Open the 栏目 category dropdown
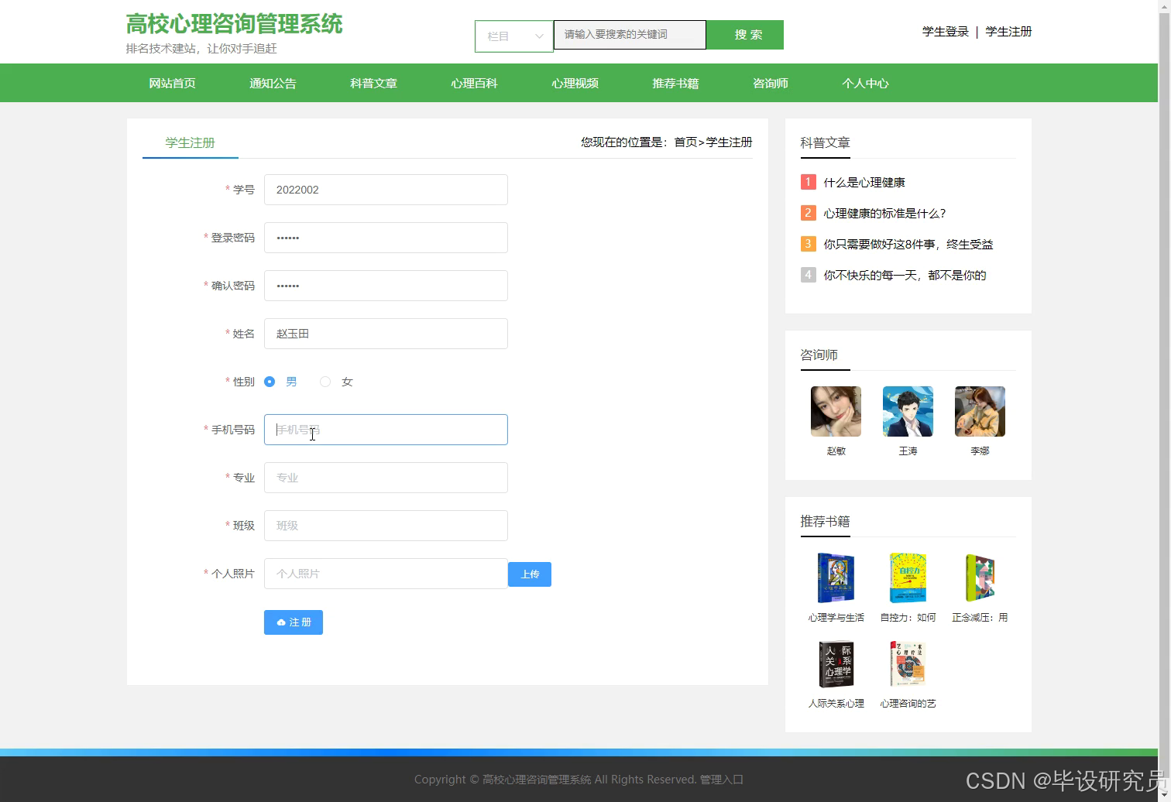Screen dimensions: 1171x802 tap(514, 36)
